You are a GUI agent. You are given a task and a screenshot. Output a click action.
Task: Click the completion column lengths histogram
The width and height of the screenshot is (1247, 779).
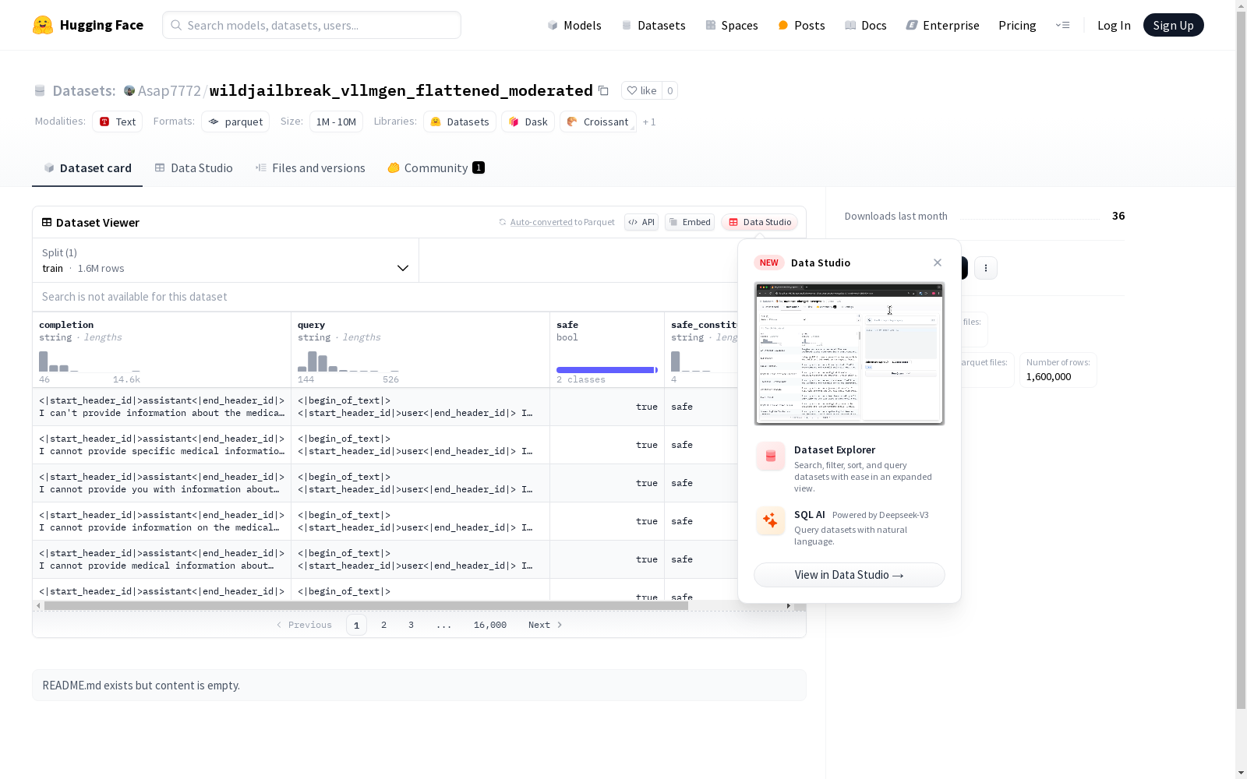(90, 361)
